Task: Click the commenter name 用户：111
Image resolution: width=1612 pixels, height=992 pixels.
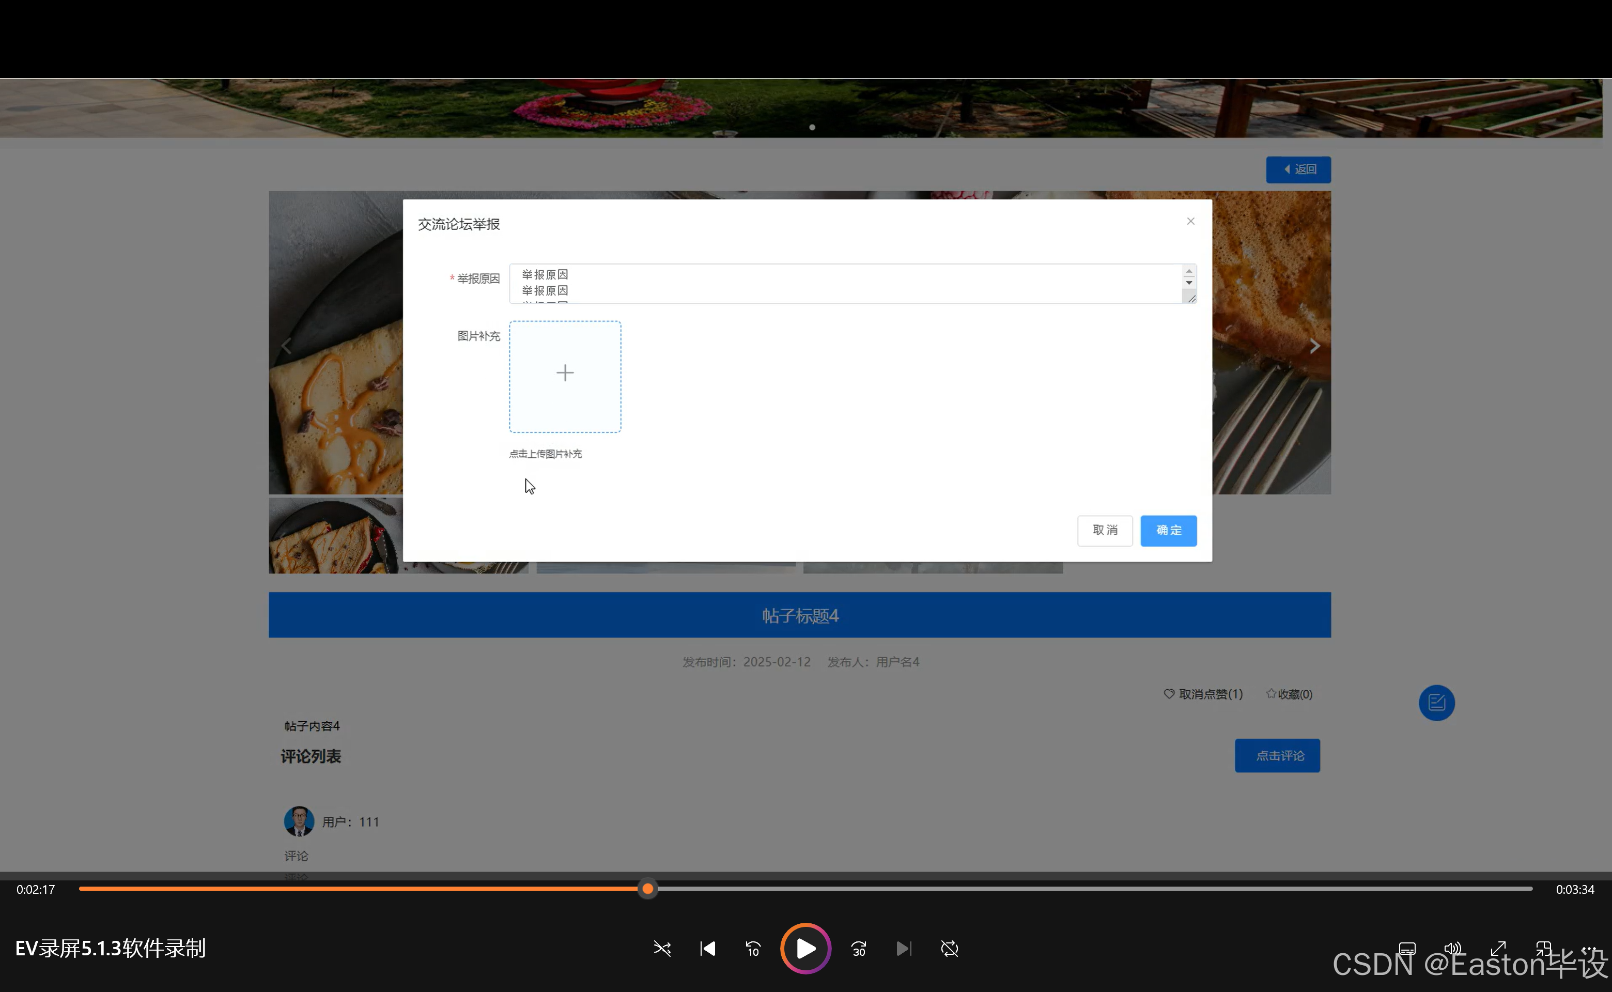Action: pos(350,822)
